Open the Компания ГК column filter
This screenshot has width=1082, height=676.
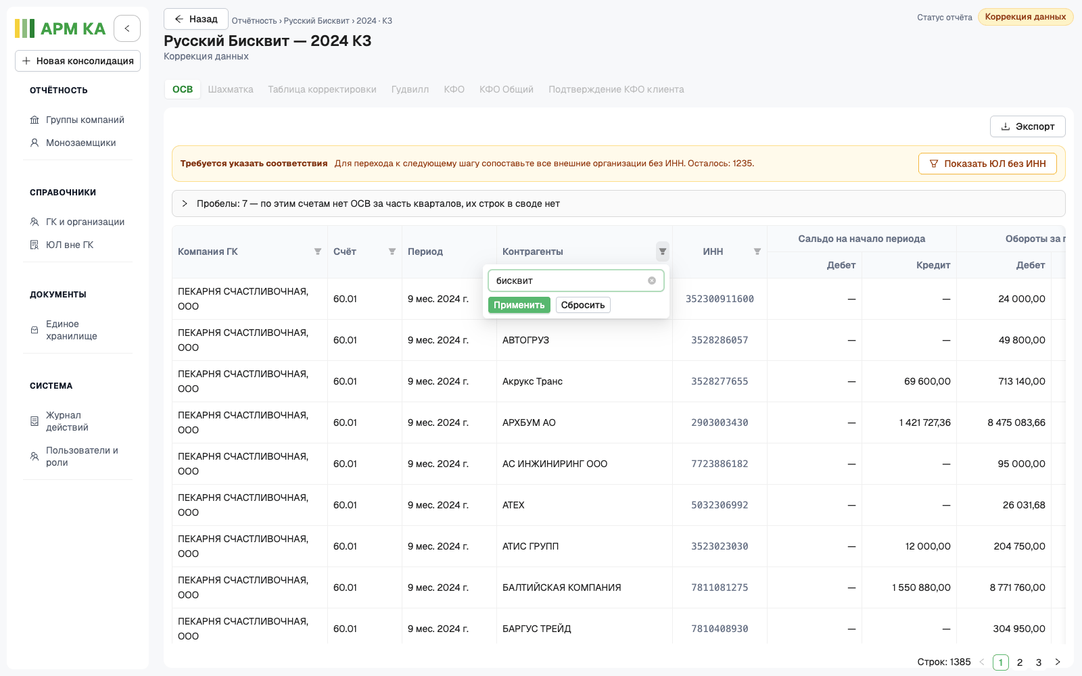[318, 251]
